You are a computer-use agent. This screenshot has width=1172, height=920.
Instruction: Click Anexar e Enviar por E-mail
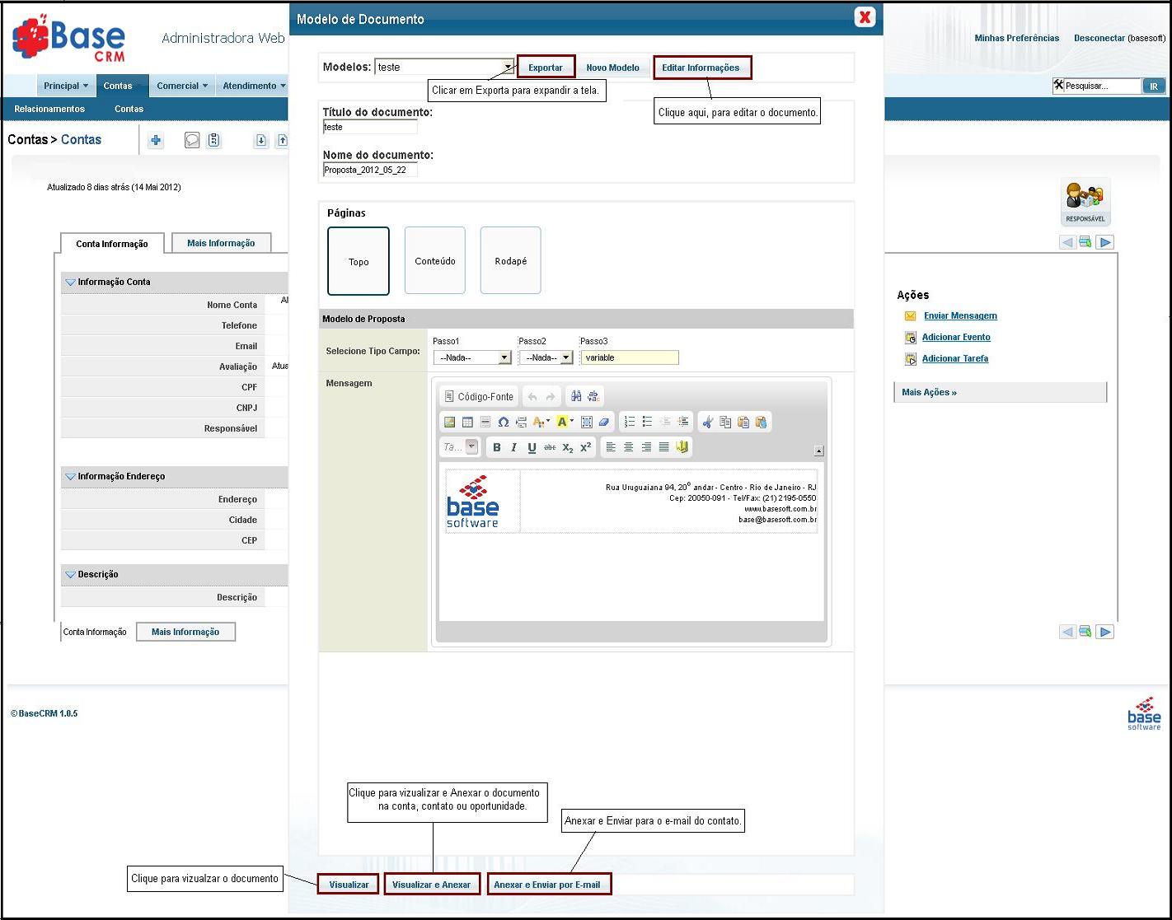click(x=548, y=883)
